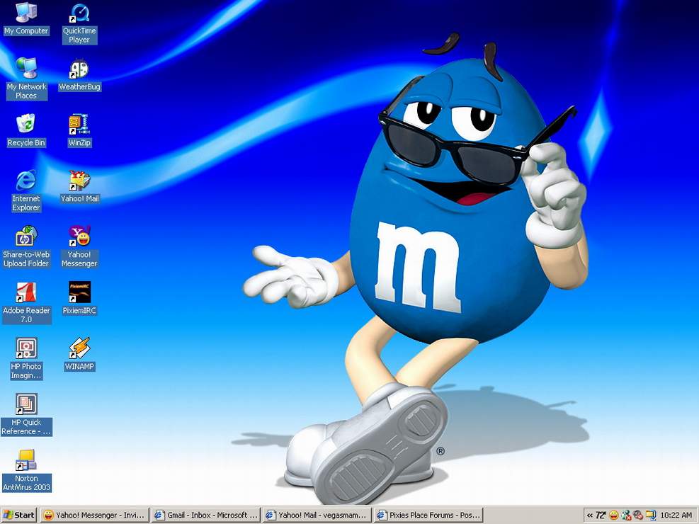The image size is (699, 524).
Task: Select the Norton AntiVirus 2003 shortcut
Action: pyautogui.click(x=26, y=460)
